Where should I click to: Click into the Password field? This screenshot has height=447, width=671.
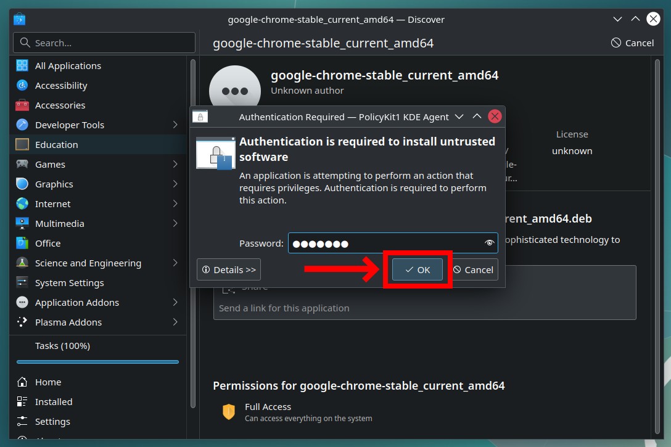point(393,243)
